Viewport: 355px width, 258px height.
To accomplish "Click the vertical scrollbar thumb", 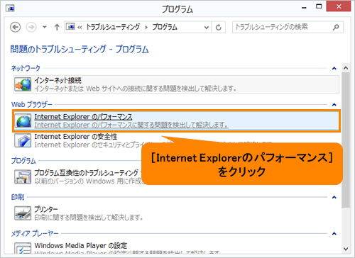I will 346,140.
